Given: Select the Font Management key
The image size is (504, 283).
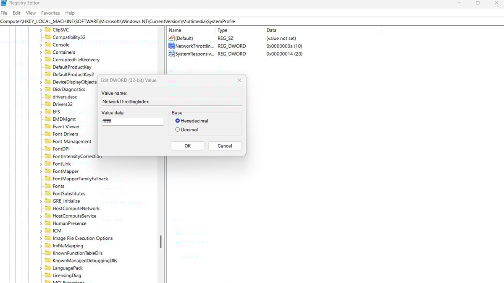Looking at the screenshot, I should pos(72,142).
